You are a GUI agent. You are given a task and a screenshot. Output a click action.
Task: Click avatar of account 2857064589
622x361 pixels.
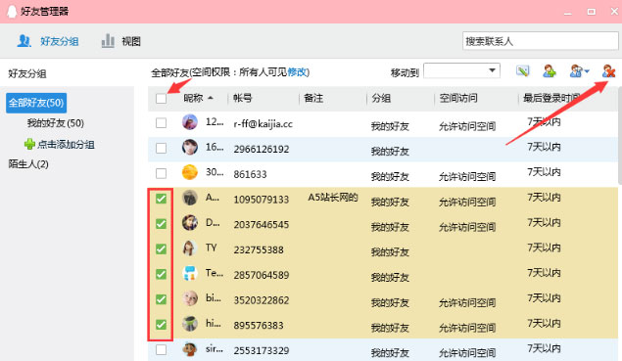tap(190, 273)
